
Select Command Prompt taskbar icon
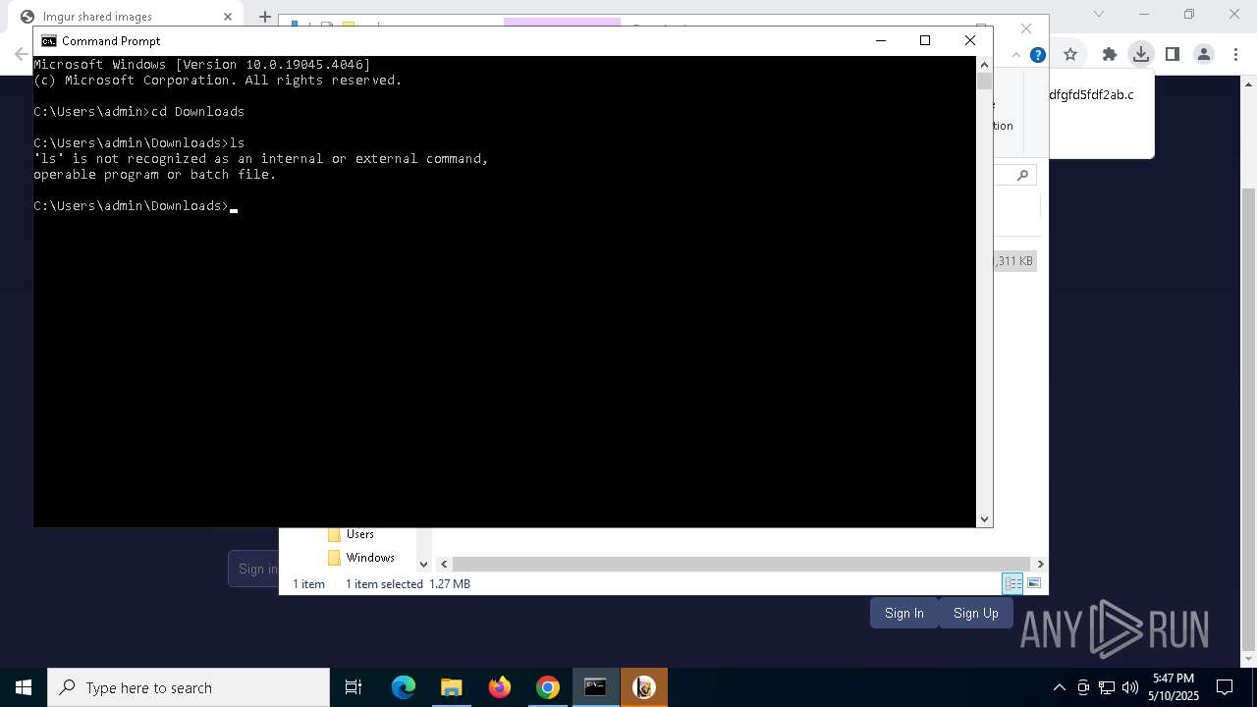point(595,687)
